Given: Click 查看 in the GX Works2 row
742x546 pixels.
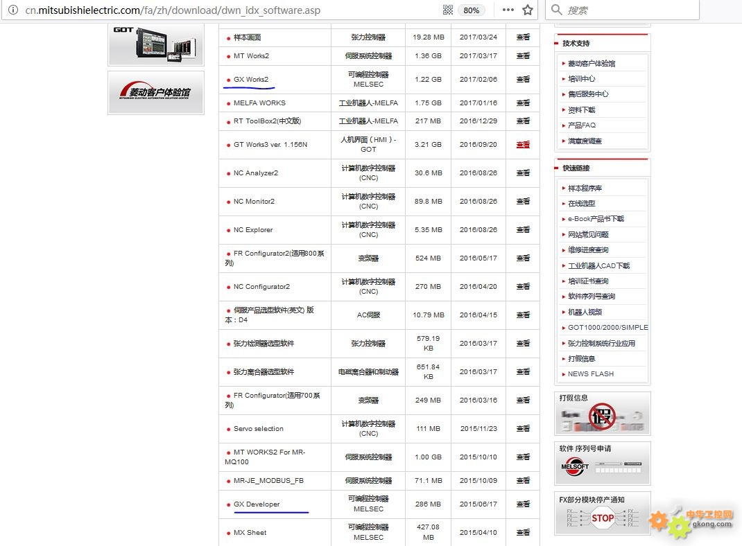Looking at the screenshot, I should [523, 80].
